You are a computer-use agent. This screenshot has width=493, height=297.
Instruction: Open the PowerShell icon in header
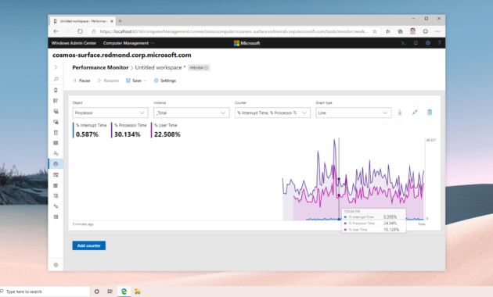pos(403,43)
